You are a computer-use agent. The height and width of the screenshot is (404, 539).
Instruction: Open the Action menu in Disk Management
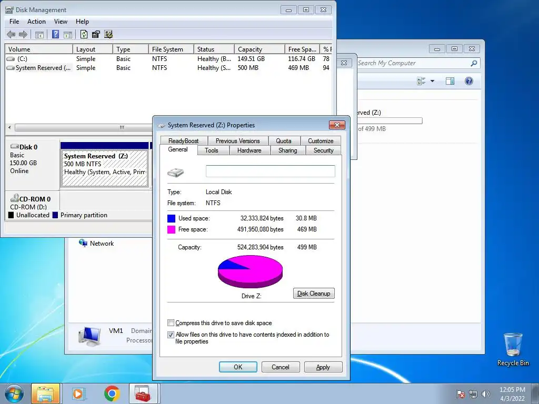36,21
